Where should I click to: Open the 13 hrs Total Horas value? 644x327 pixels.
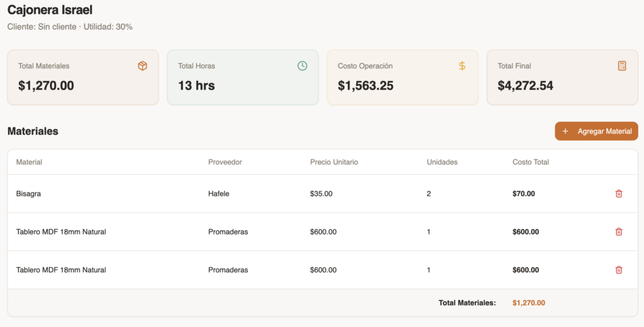(x=196, y=86)
